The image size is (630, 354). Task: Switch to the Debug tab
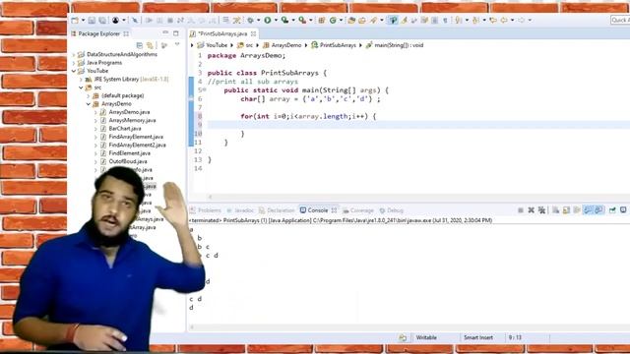click(392, 210)
